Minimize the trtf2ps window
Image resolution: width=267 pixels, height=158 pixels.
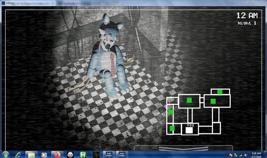pos(247,2)
